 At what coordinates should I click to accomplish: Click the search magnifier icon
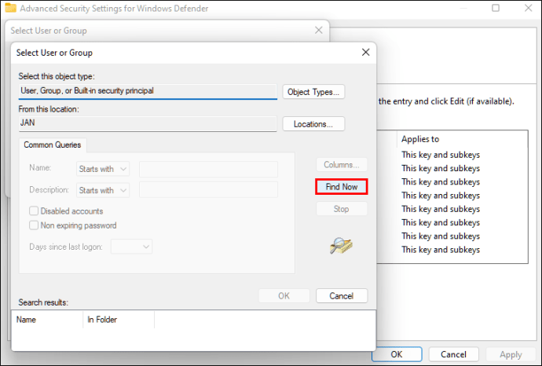(341, 246)
